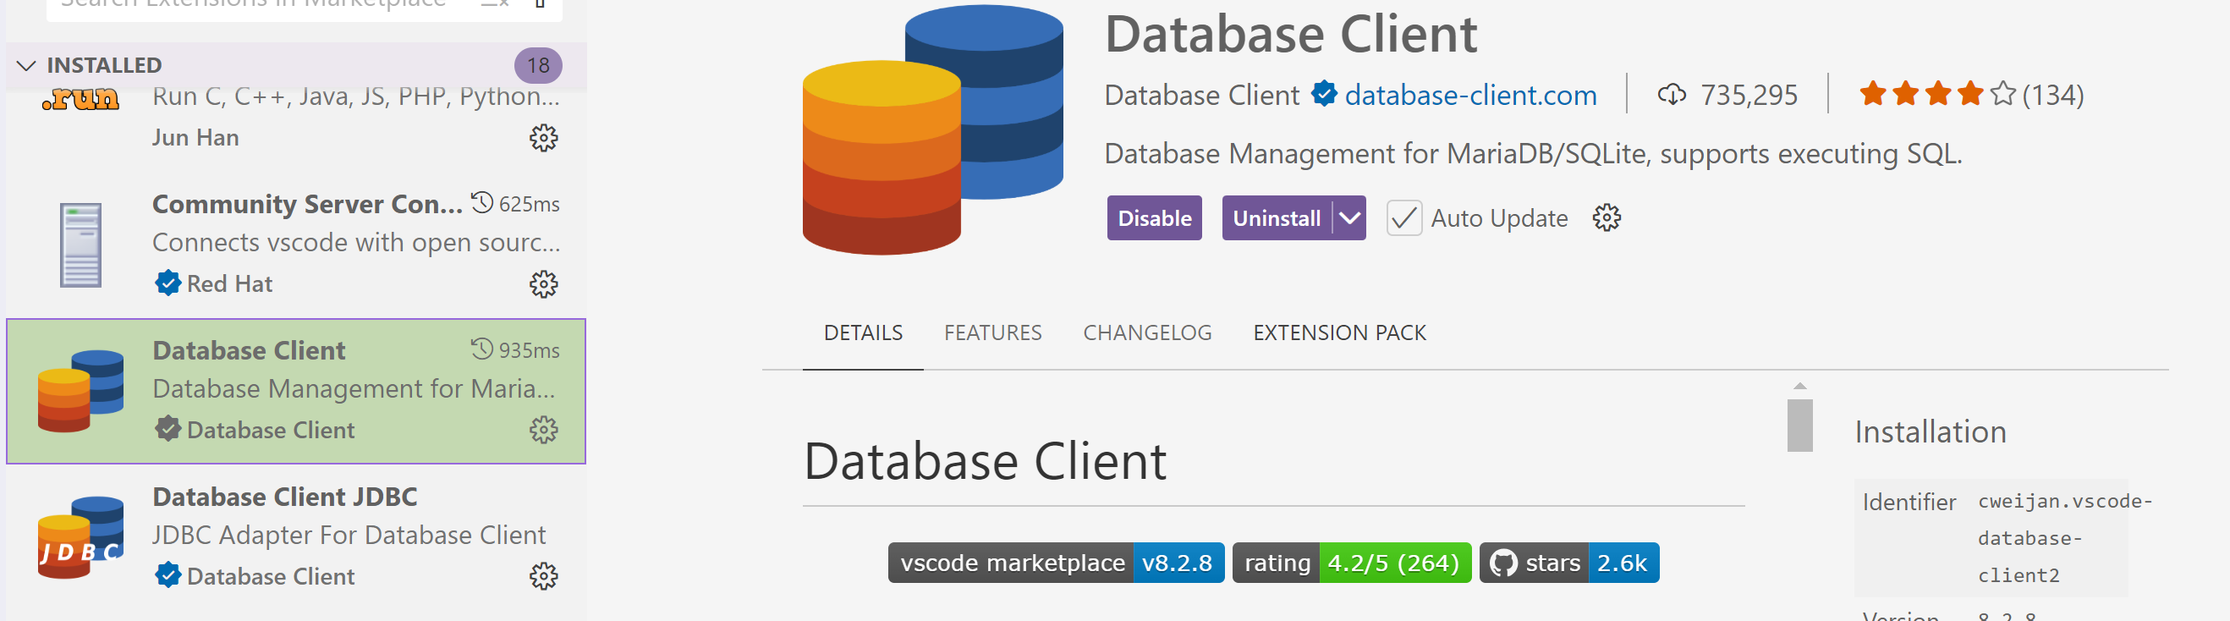Viewport: 2230px width, 621px height.
Task: Click the Disable button
Action: tap(1154, 218)
